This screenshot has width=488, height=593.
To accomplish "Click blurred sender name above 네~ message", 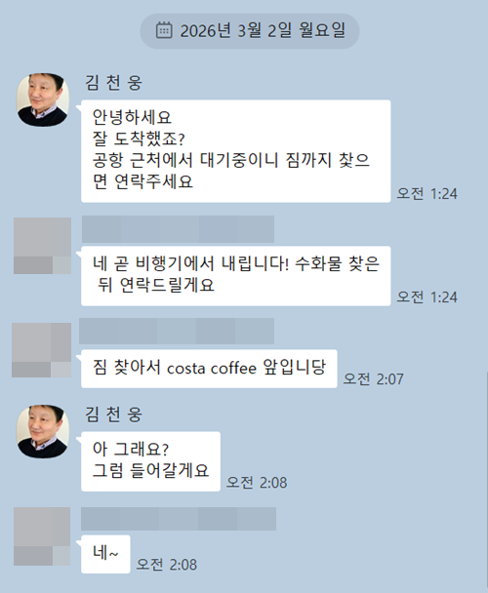I will coord(179,519).
